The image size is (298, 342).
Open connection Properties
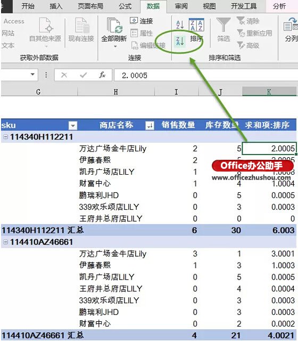[142, 34]
